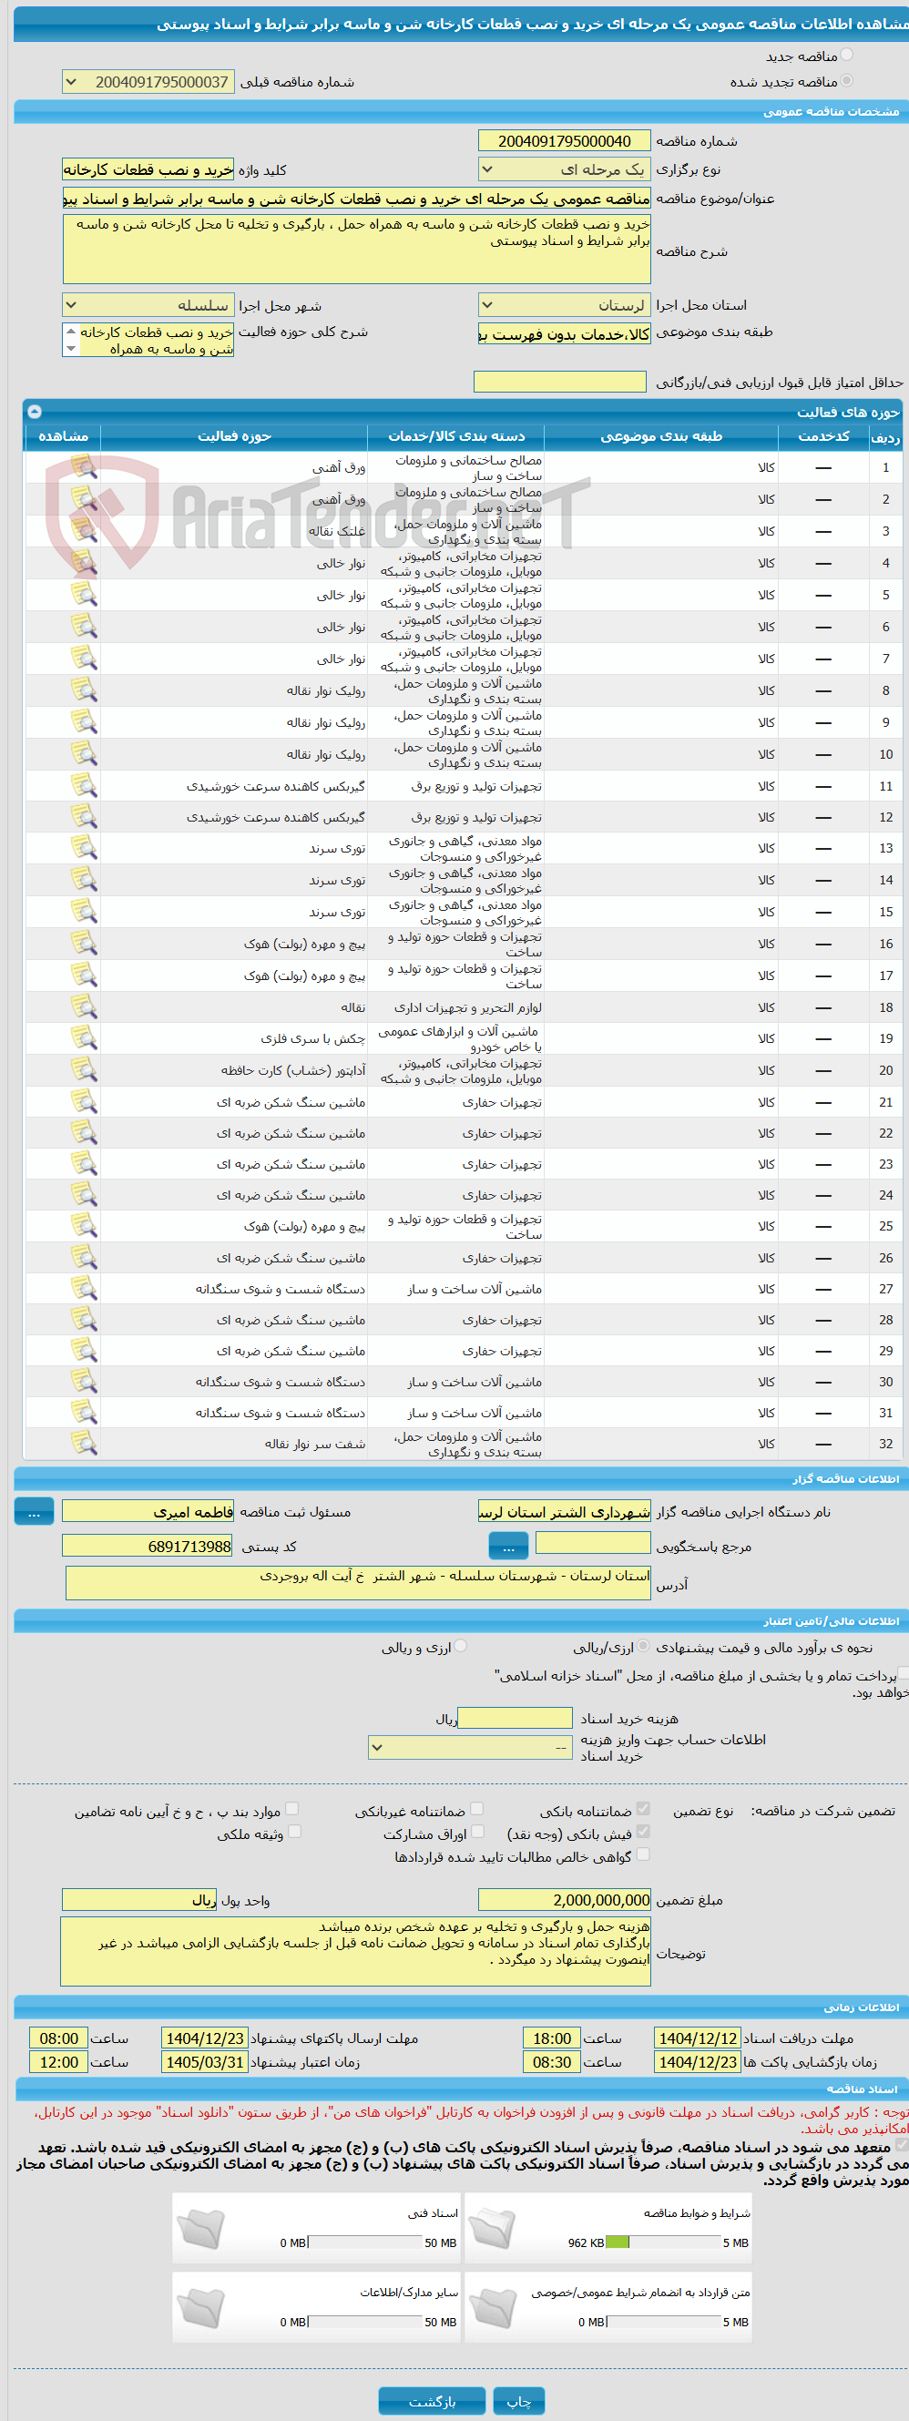Click the document purchase fee field
The width and height of the screenshot is (909, 2421).
pyautogui.click(x=516, y=1719)
